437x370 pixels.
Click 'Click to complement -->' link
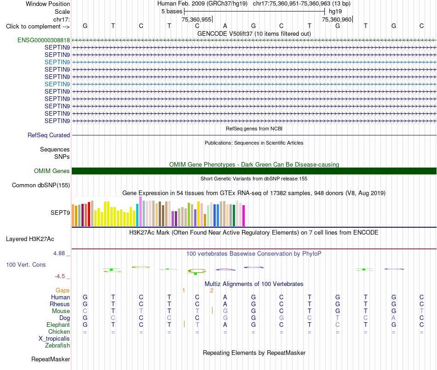click(38, 27)
